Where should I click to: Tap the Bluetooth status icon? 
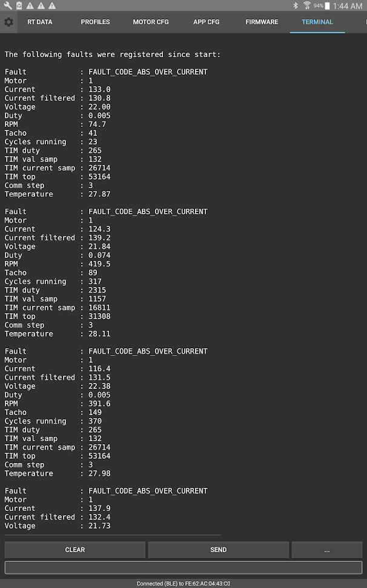[296, 5]
